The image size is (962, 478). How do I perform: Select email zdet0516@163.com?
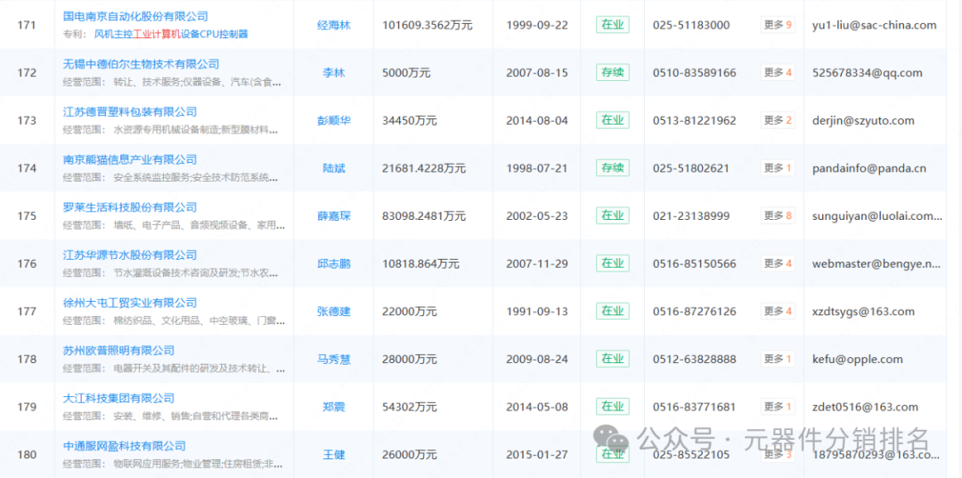864,408
